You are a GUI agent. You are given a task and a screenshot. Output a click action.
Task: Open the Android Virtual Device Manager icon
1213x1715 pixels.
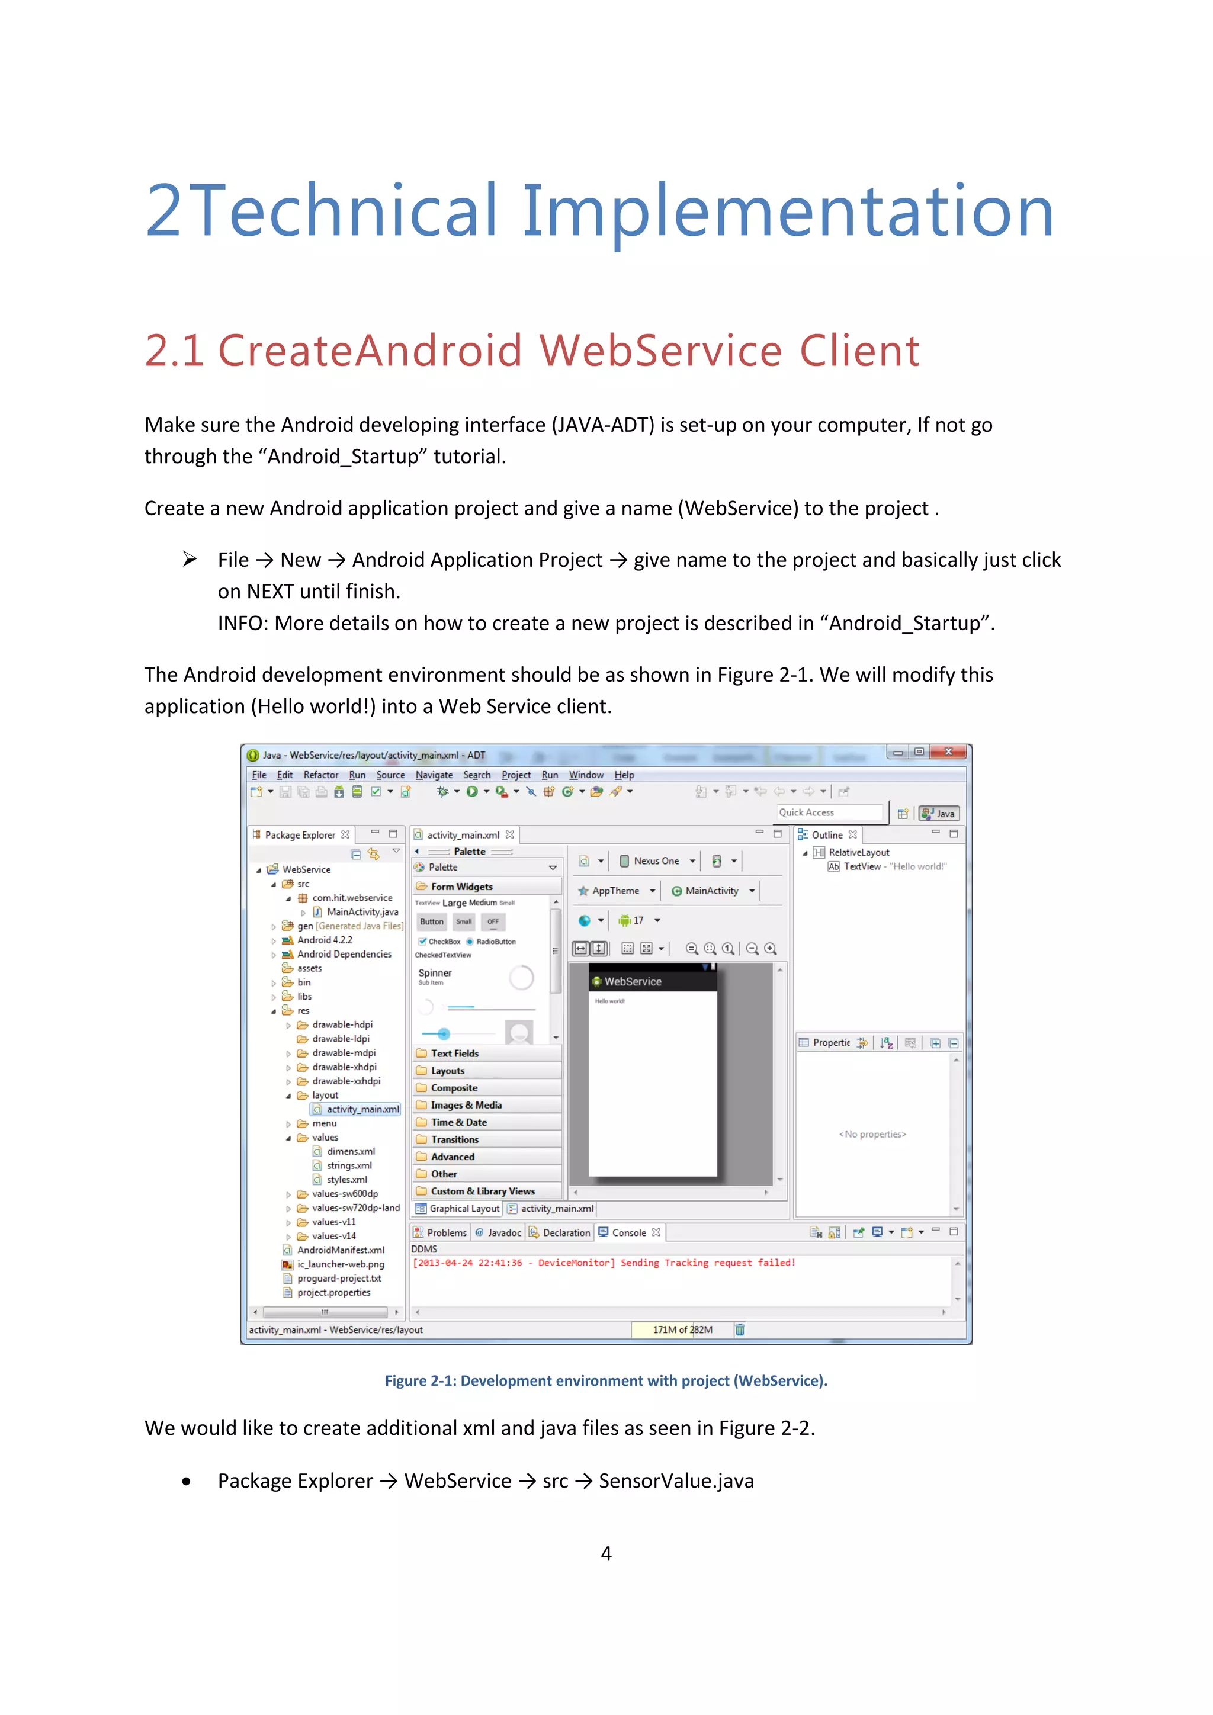(x=357, y=792)
